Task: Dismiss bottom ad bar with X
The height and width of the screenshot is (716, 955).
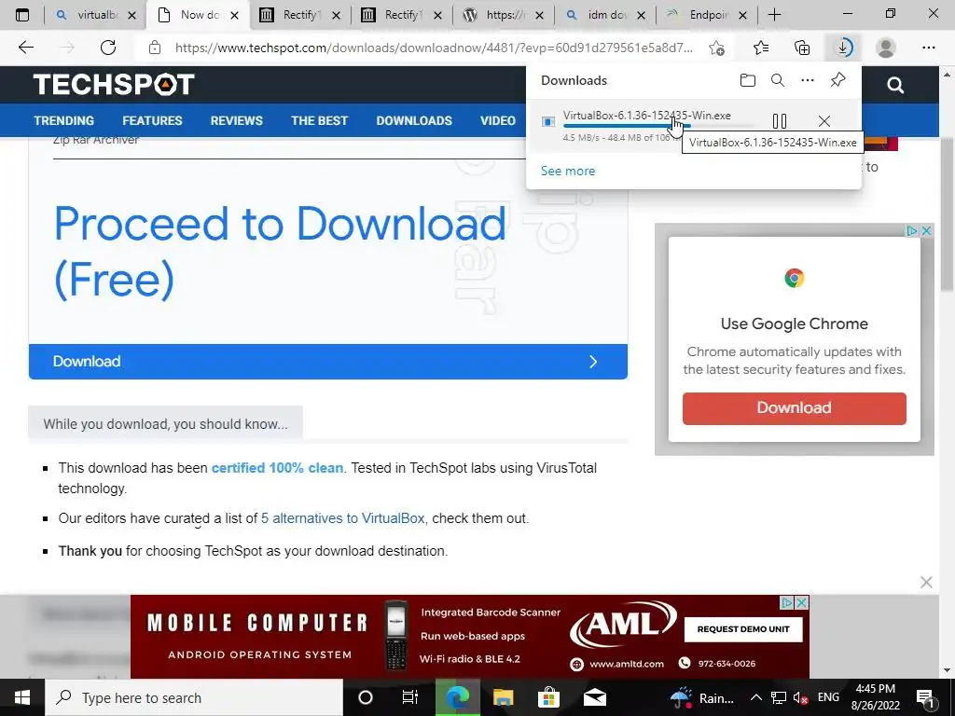Action: pos(926,583)
